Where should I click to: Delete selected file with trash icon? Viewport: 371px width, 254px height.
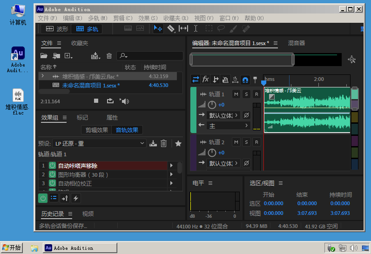point(109,56)
